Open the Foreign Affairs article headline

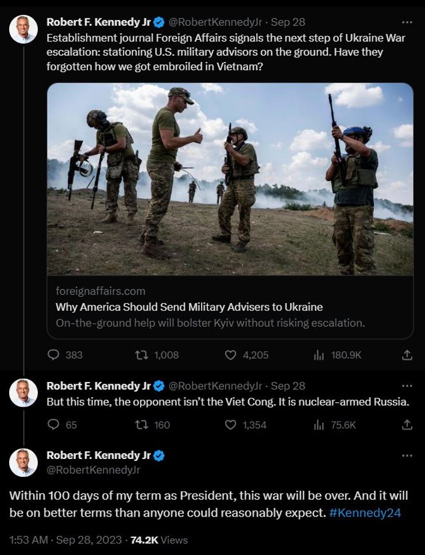pyautogui.click(x=189, y=307)
